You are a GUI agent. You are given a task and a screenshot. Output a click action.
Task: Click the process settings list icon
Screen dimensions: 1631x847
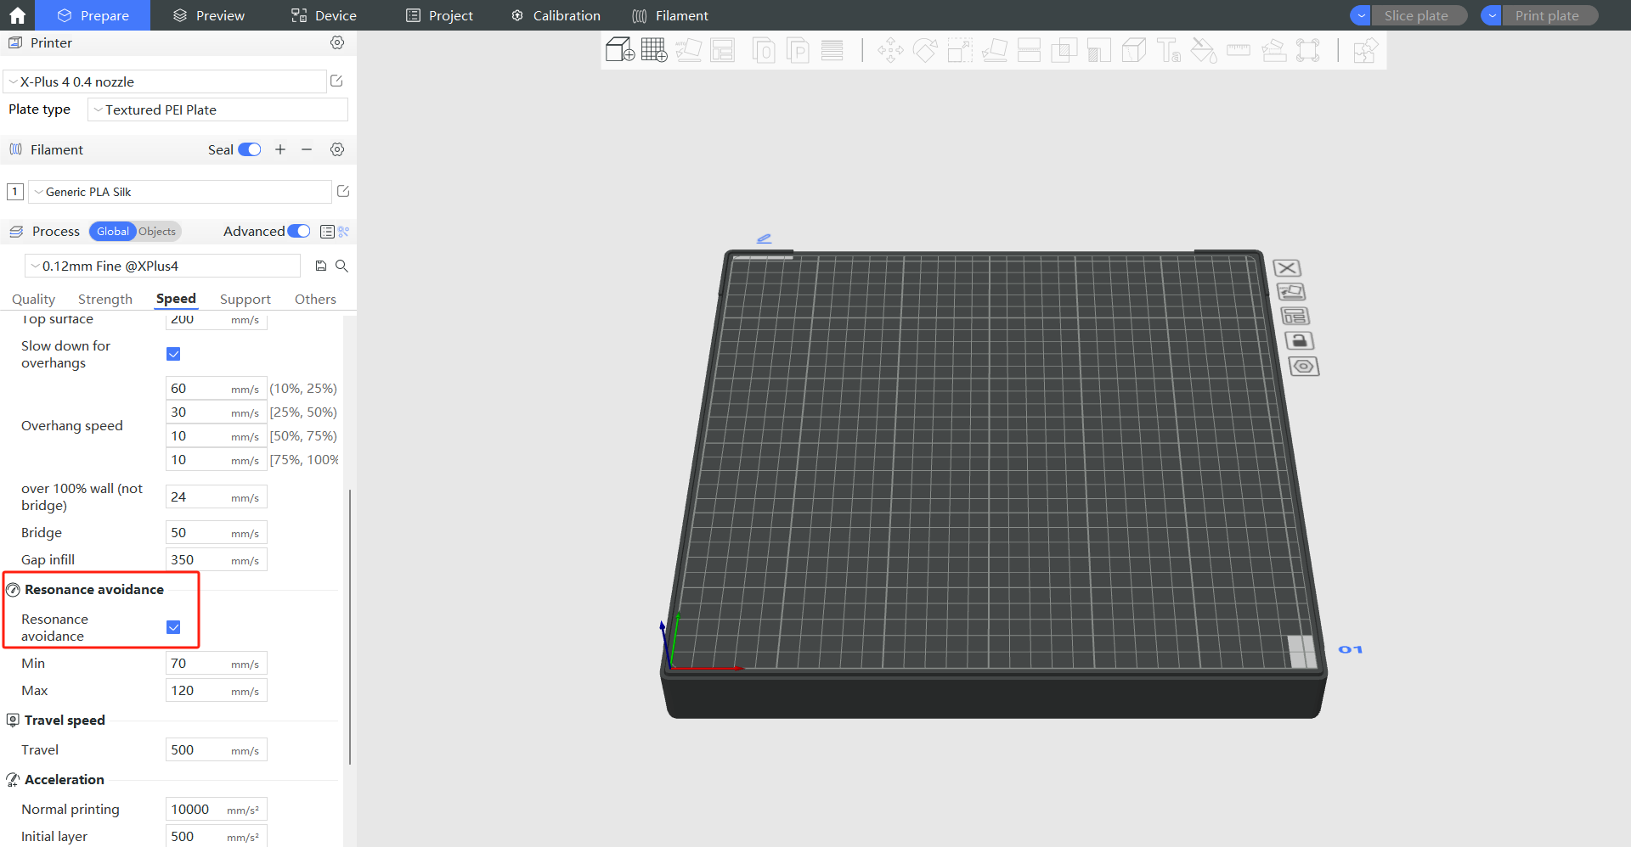click(327, 231)
